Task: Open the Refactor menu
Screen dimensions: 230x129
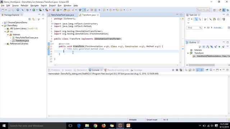Action: coord(24,6)
